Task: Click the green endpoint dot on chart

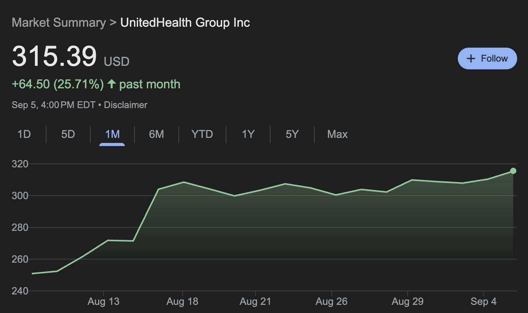Action: tap(513, 171)
